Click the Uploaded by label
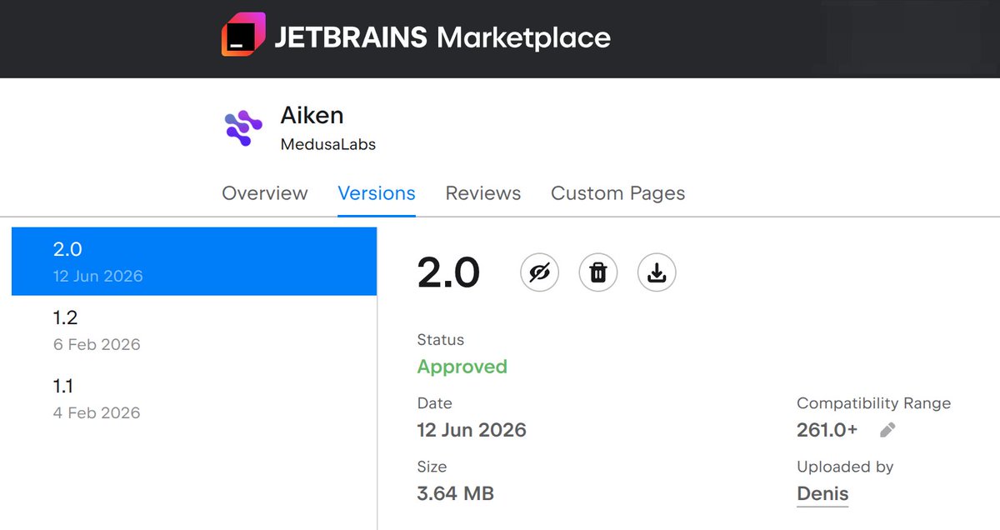This screenshot has width=1000, height=530. tap(845, 467)
